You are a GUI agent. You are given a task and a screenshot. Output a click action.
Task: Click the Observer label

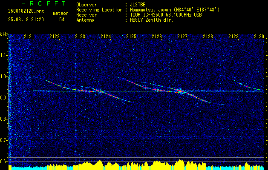click(86, 5)
